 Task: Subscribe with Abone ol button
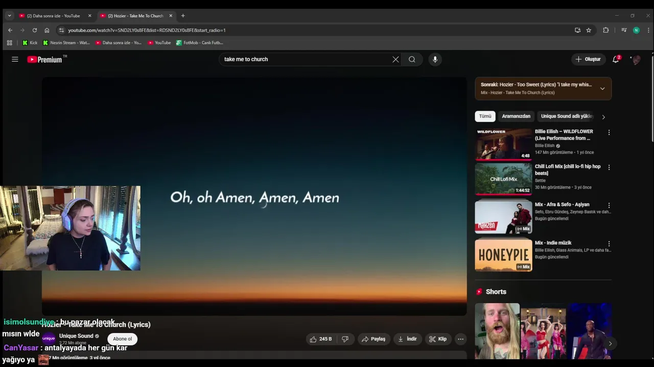(122, 339)
